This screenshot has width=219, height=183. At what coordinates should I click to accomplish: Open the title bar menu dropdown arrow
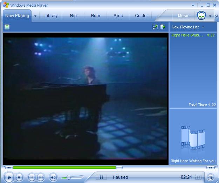[x=193, y=6]
